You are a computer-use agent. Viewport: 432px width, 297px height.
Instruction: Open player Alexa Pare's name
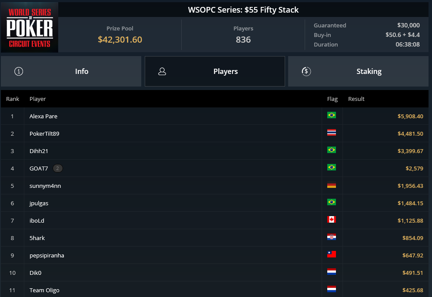coord(43,116)
